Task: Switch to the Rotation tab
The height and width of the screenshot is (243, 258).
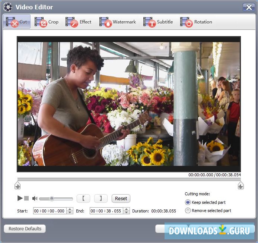Action: click(196, 22)
